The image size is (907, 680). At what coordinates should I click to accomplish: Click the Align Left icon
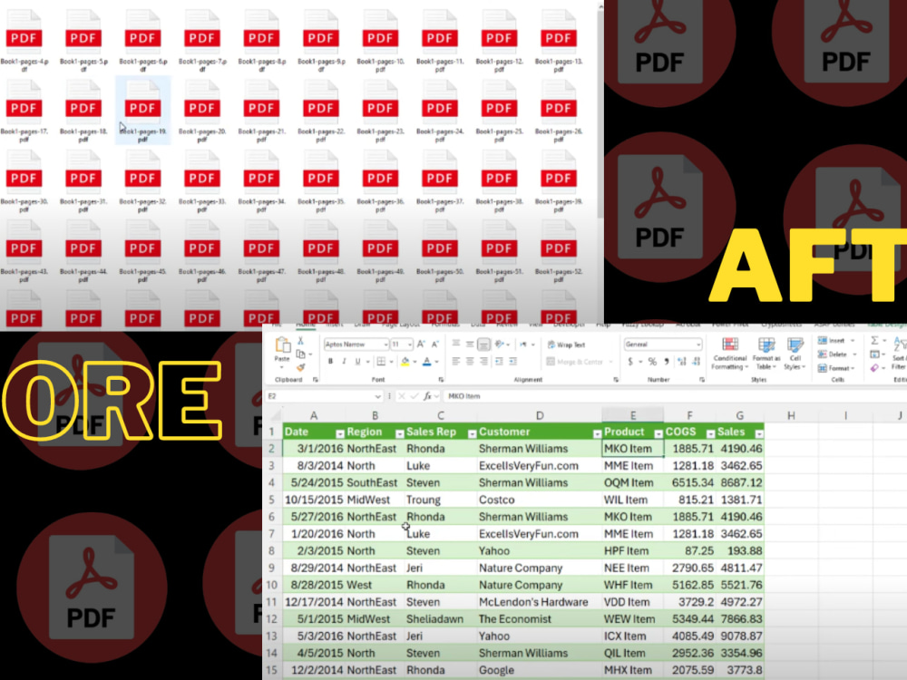click(x=456, y=362)
